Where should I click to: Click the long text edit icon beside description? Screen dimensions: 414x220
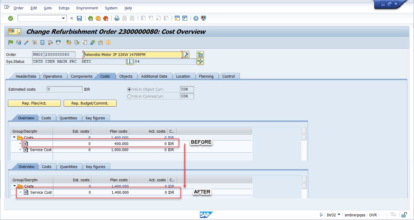coord(186,54)
